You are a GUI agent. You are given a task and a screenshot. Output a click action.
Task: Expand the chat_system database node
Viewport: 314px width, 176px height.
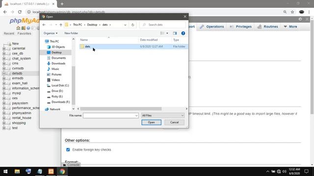pyautogui.click(x=4, y=59)
